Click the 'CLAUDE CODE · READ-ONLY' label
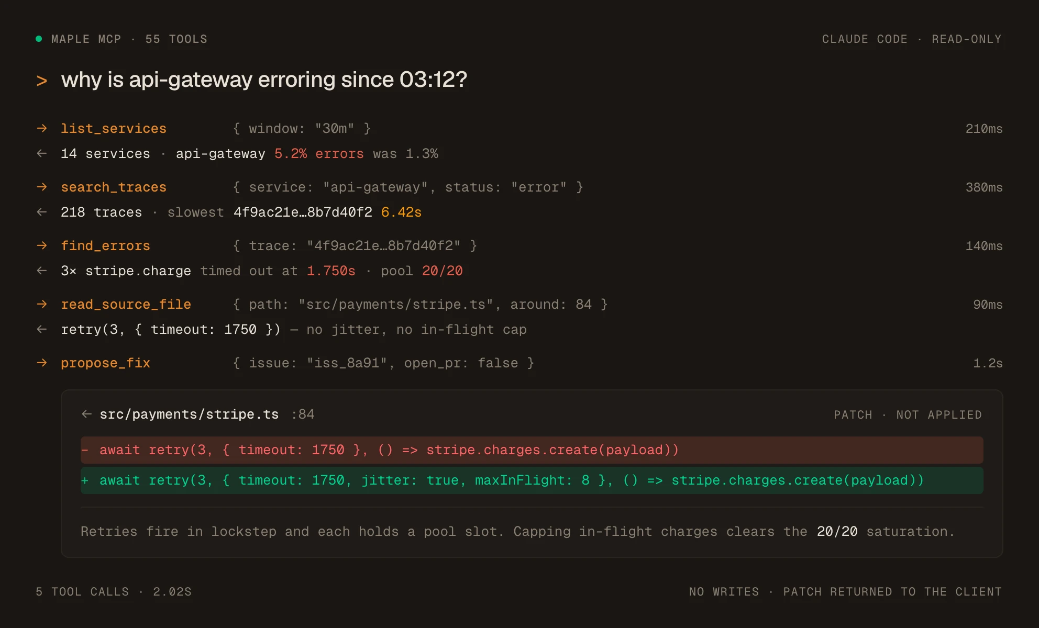Viewport: 1039px width, 628px height. pyautogui.click(x=912, y=39)
